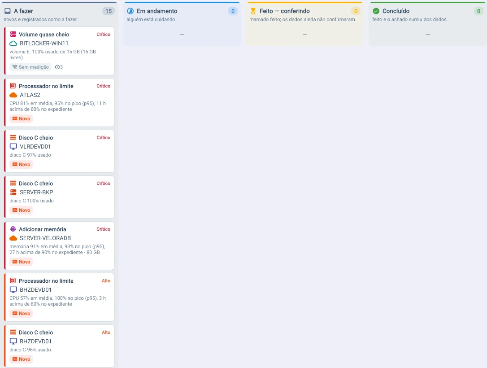Select the Concluído column title
This screenshot has width=487, height=368.
[396, 11]
